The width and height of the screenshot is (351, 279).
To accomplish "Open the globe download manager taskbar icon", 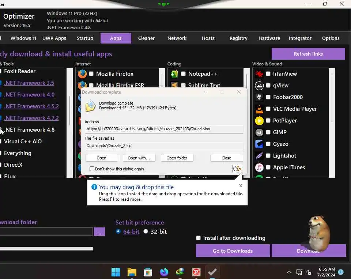I will pos(180,272).
